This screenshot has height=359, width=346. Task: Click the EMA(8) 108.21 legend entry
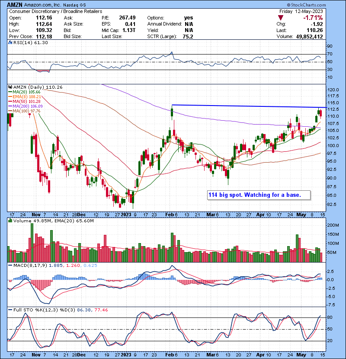coord(27,97)
